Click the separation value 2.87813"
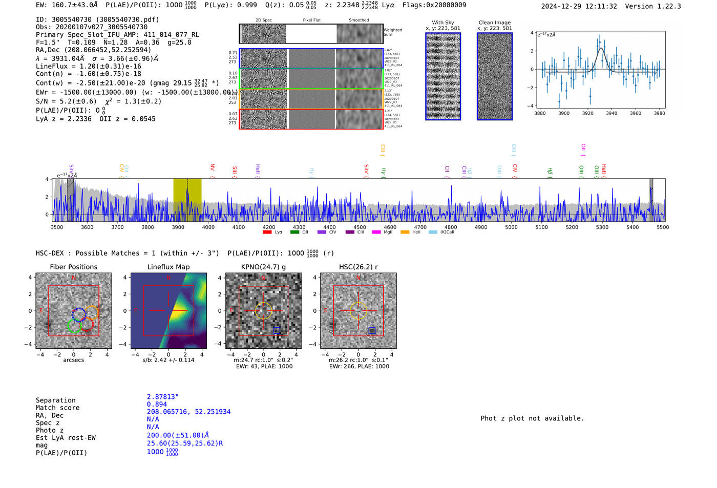 pos(162,397)
